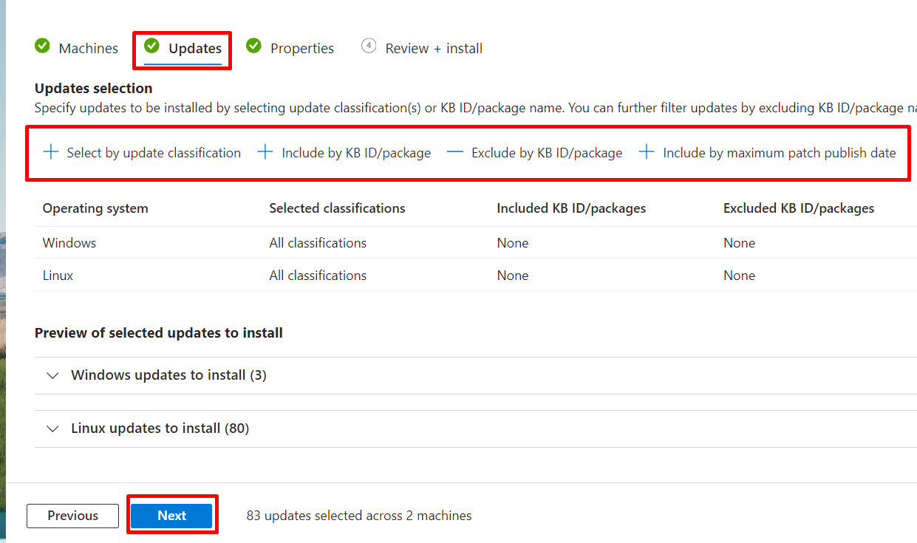The image size is (917, 543).
Task: Expand the Windows updates to install chevron
Action: [x=52, y=375]
